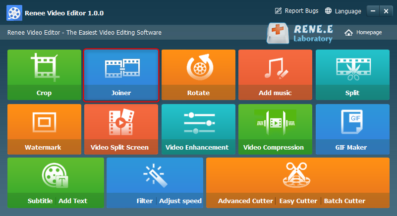Choose the Filter option

point(144,201)
